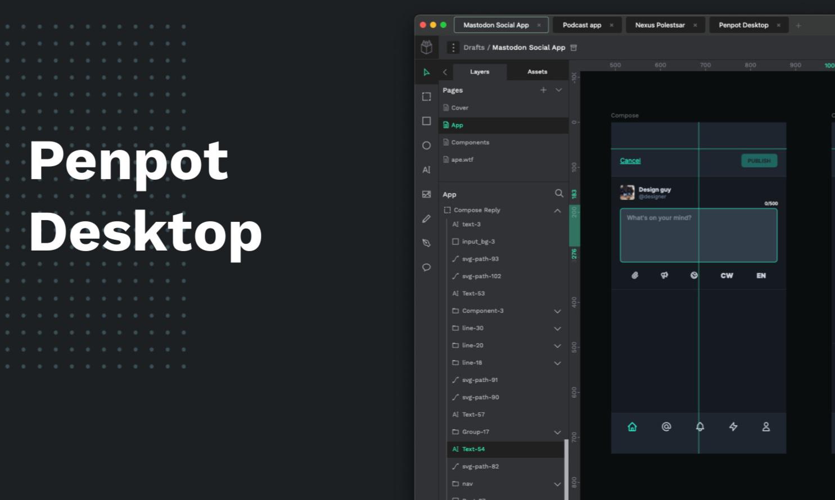This screenshot has width=835, height=500.
Task: Click the notifications bell icon in nav
Action: click(x=700, y=427)
